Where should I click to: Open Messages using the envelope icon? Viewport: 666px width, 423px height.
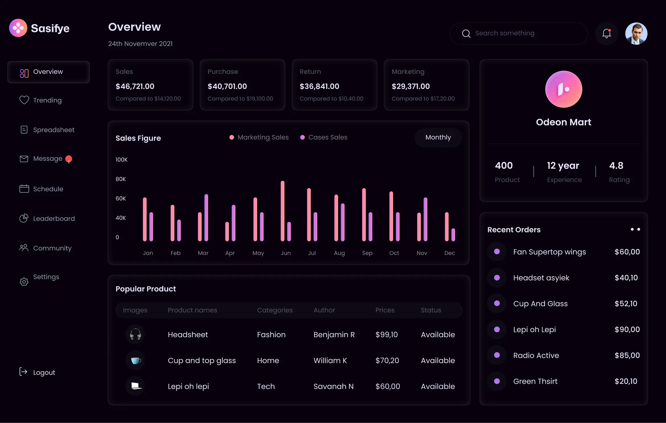24,159
